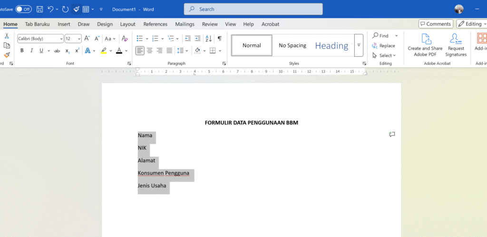Screen dimensions: 487x237
Task: Open the numbering list dropdown
Action: click(163, 39)
